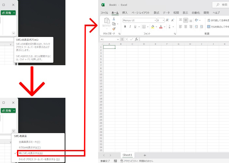Expand the Borders dropdown arrow
This screenshot has width=229, height=163.
click(148, 27)
